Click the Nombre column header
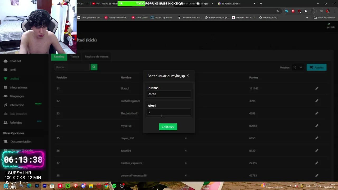The width and height of the screenshot is (338, 190). pos(126,78)
